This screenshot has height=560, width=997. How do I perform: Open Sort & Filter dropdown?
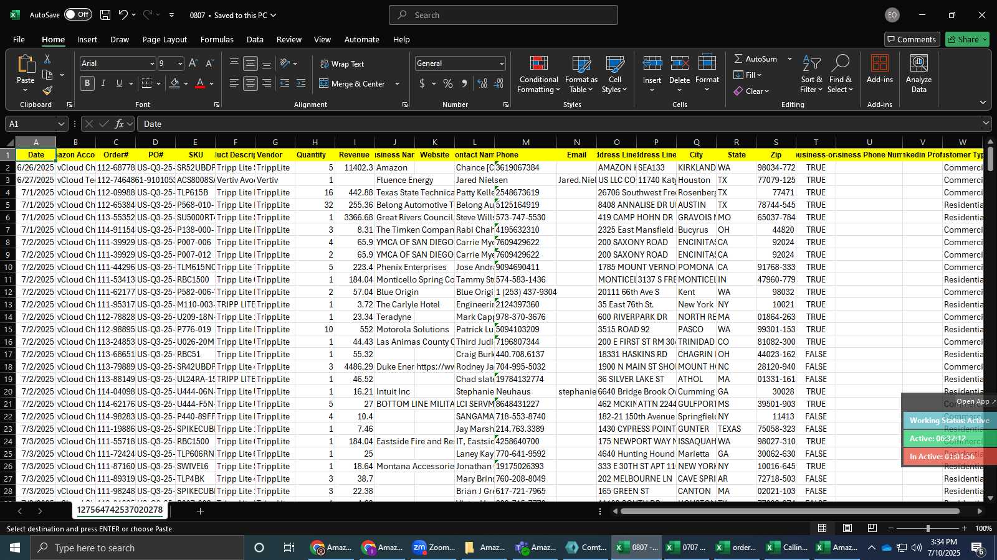point(811,75)
